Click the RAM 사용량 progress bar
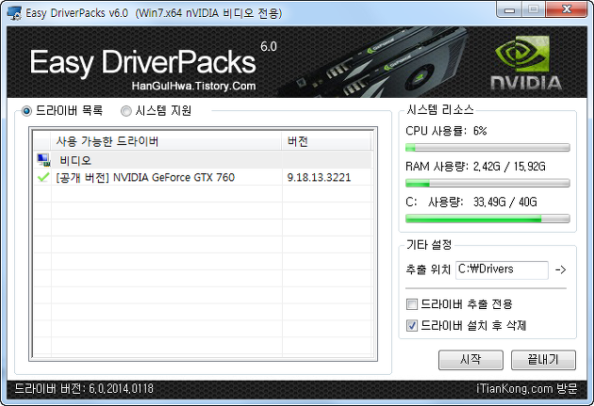This screenshot has height=406, width=594. [x=487, y=183]
